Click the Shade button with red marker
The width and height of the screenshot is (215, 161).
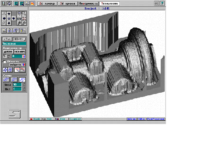click(x=36, y=119)
